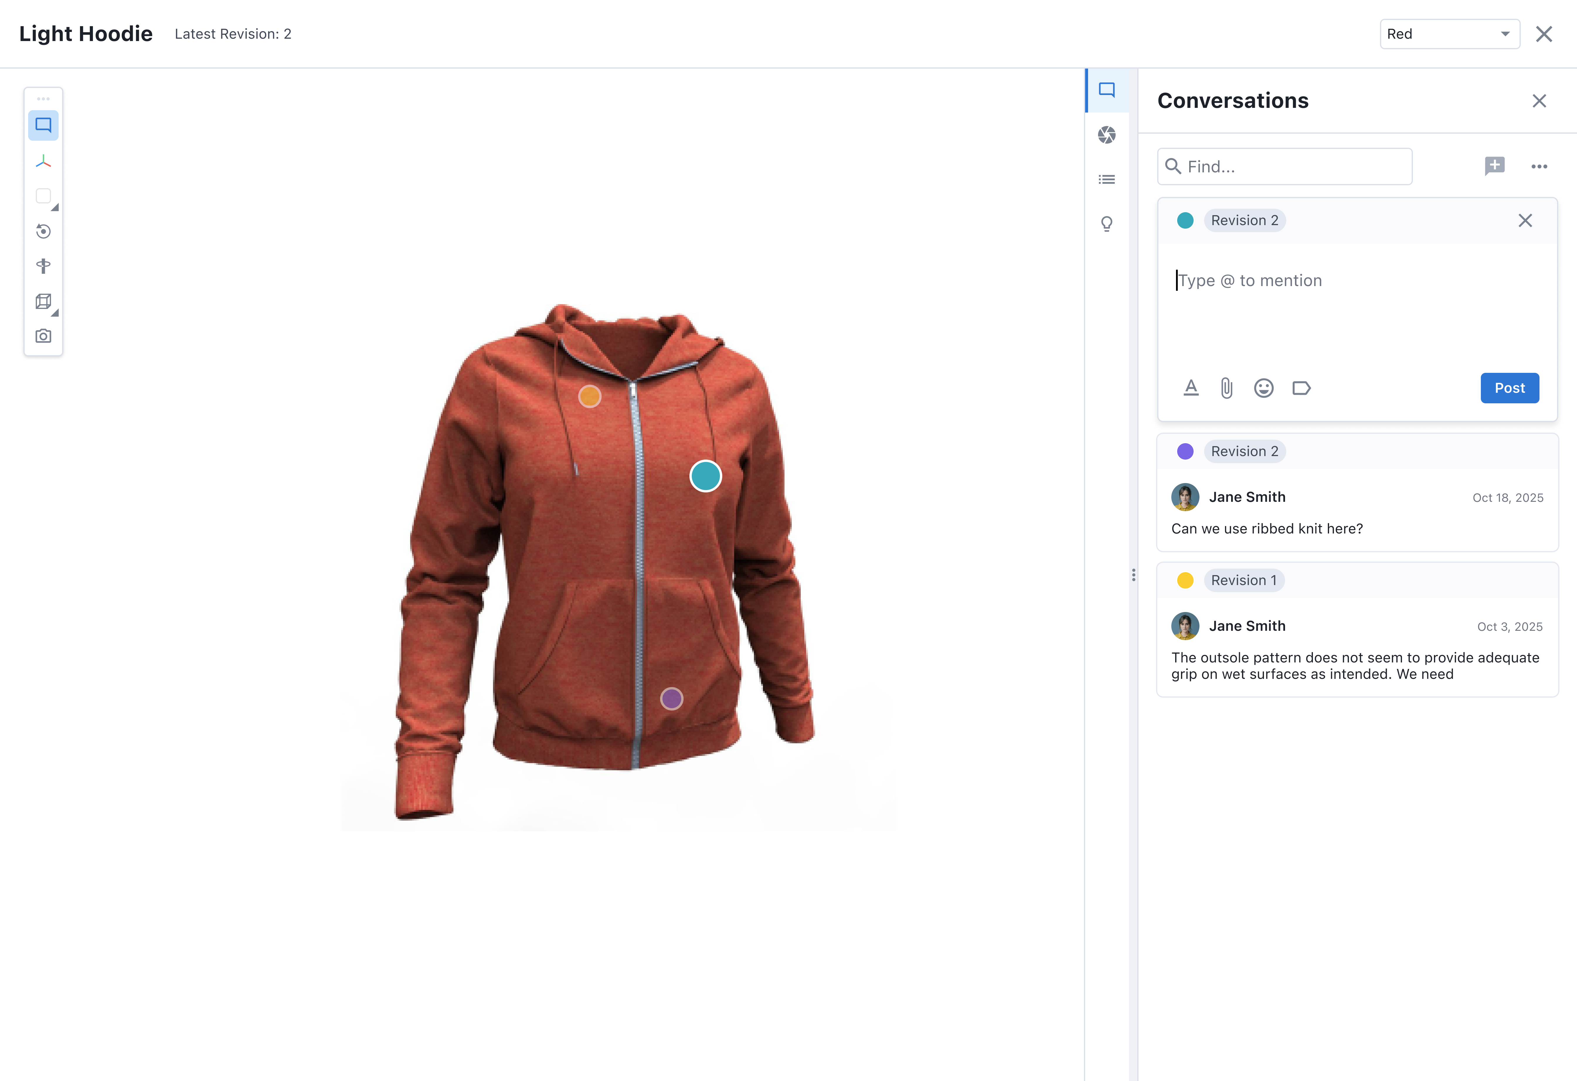1577x1081 pixels.
Task: Click the text formatting icon in composer
Action: point(1191,388)
